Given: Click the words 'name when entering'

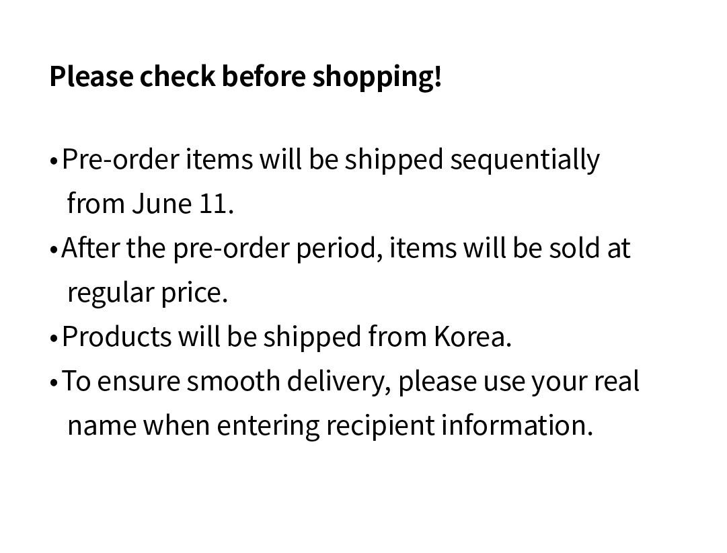Looking at the screenshot, I should [194, 426].
